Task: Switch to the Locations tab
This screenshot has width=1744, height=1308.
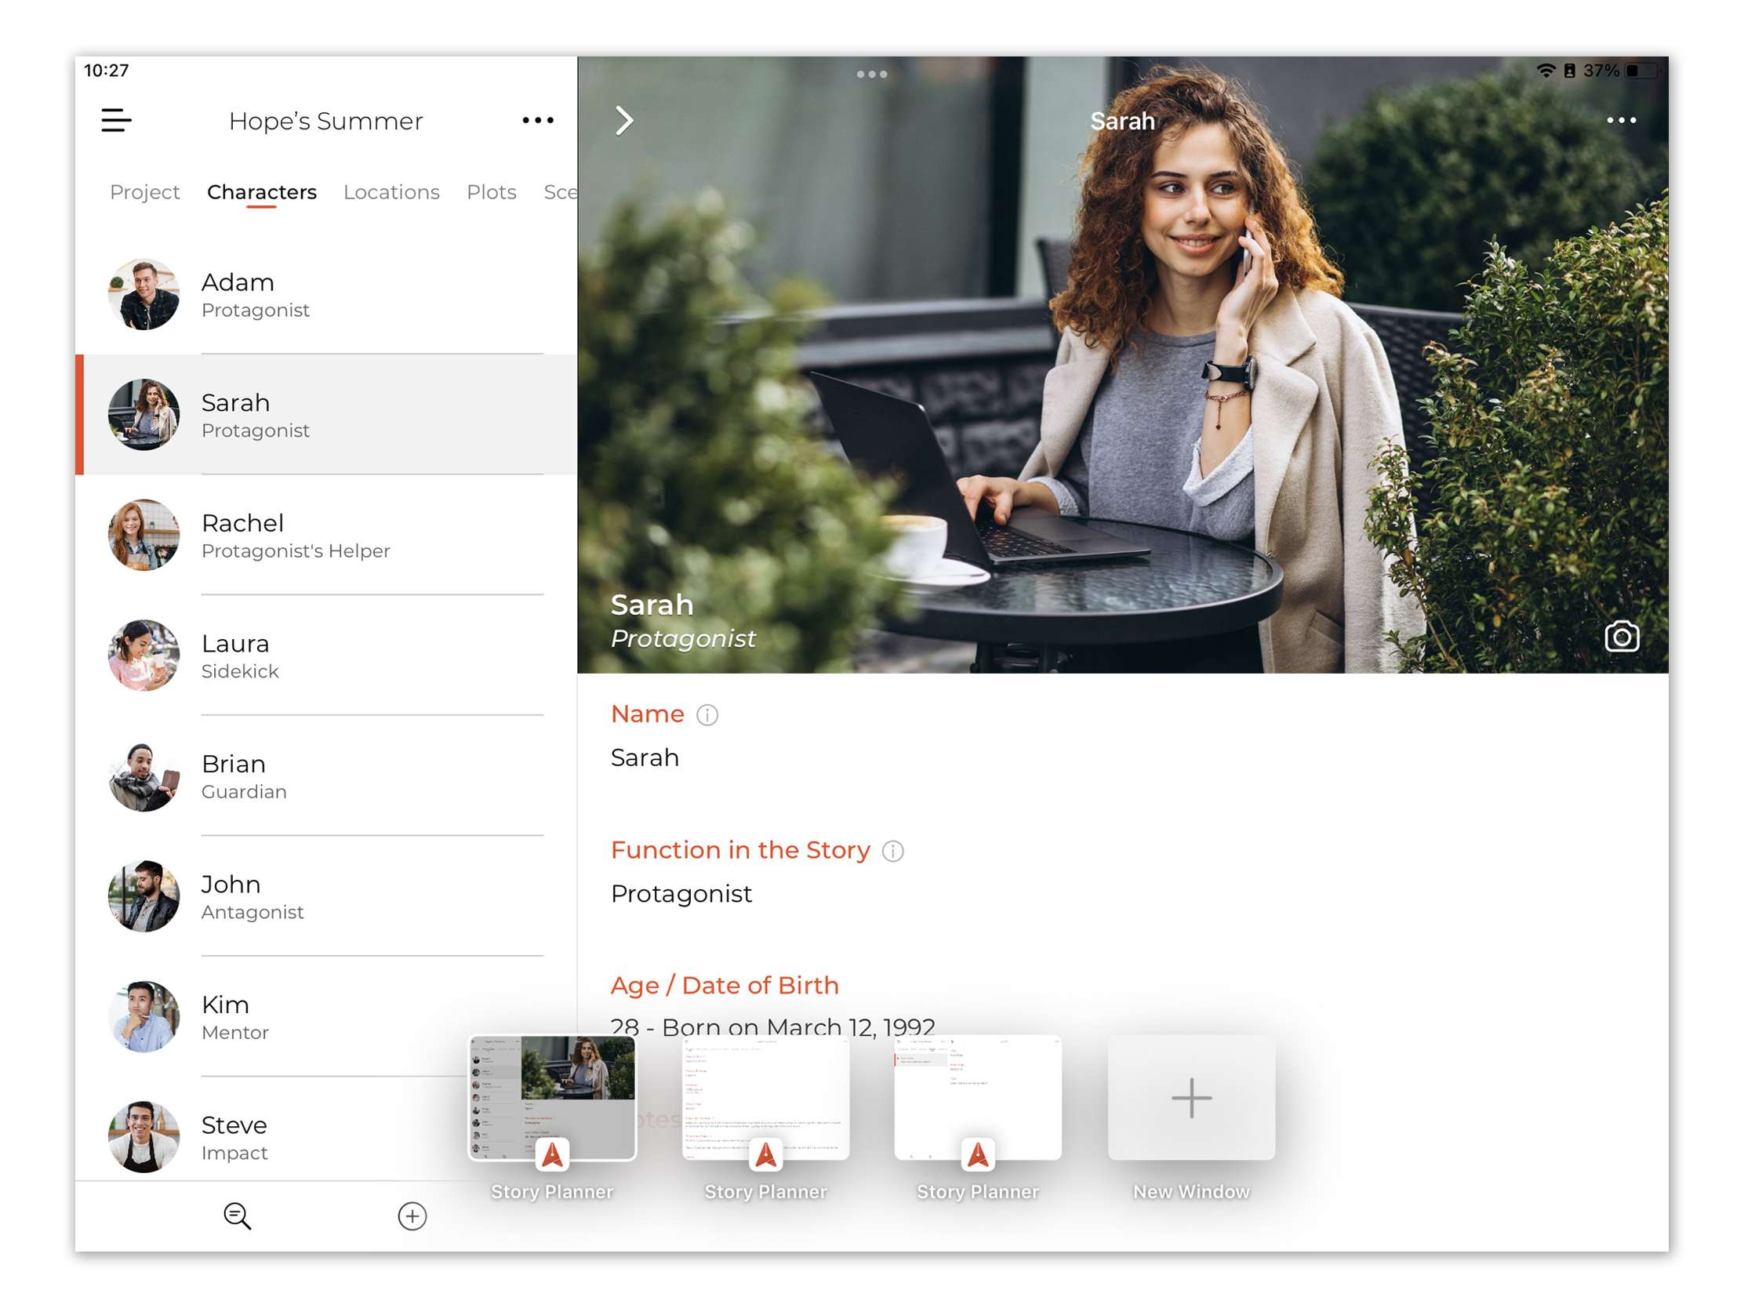Action: pyautogui.click(x=391, y=192)
